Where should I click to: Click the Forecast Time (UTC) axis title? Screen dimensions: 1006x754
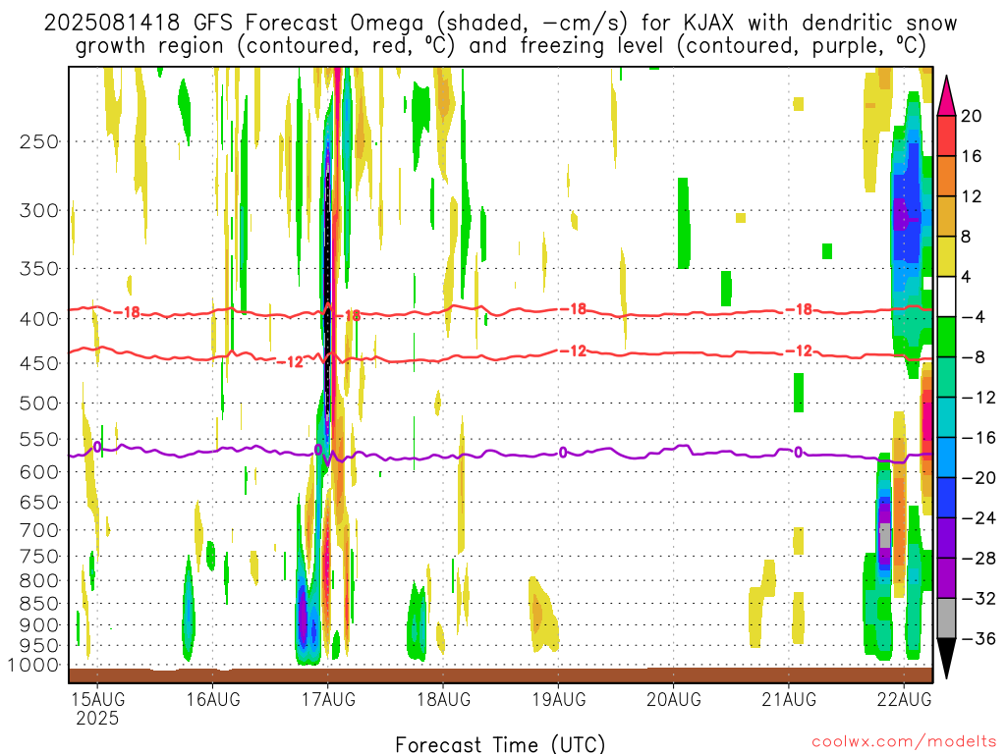click(x=500, y=744)
